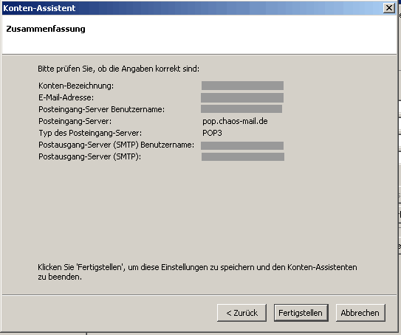Viewport: 401px width, 335px height.
Task: Select the Zusammenfassung heading
Action: pyautogui.click(x=46, y=29)
